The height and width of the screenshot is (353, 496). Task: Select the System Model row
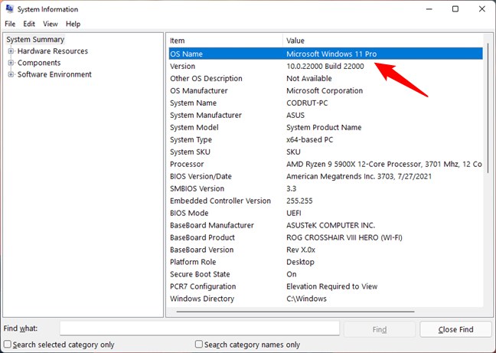(325, 127)
